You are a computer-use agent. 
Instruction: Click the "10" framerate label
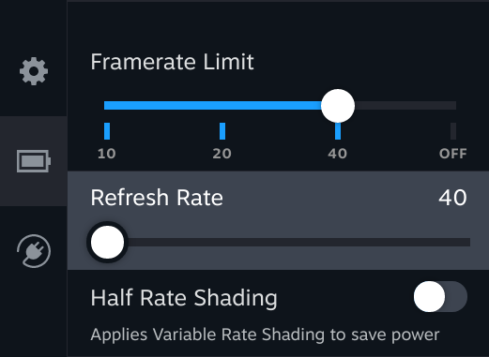[x=107, y=154]
